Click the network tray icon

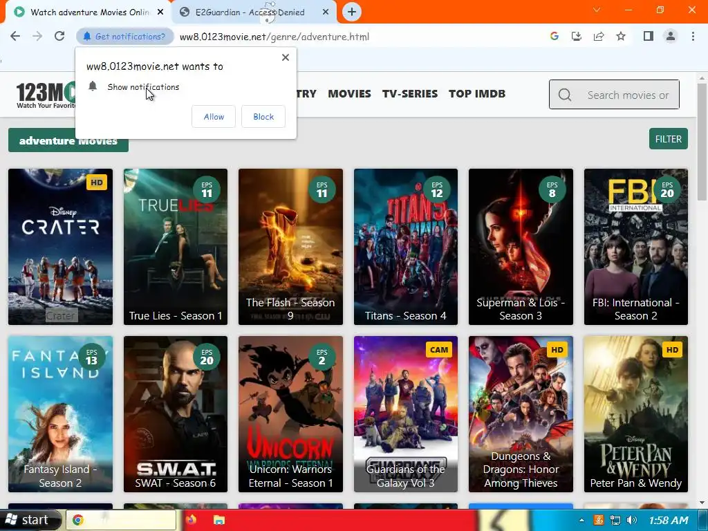tap(615, 520)
